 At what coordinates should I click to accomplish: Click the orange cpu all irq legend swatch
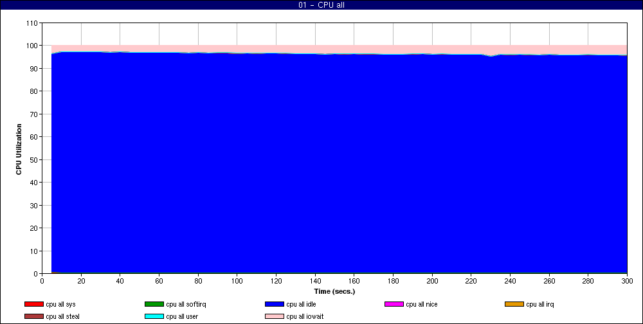pos(514,304)
